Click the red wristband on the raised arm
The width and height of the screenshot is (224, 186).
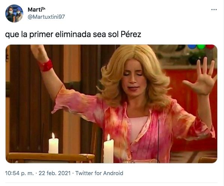[x=46, y=66]
